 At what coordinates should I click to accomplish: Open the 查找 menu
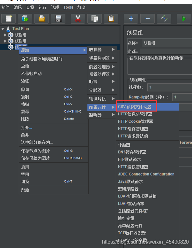pyautogui.click(x=30, y=7)
